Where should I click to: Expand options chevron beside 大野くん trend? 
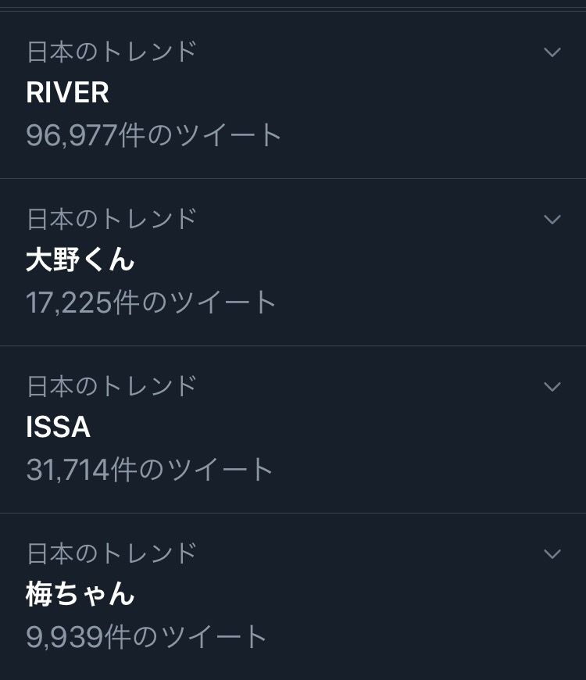click(x=552, y=220)
